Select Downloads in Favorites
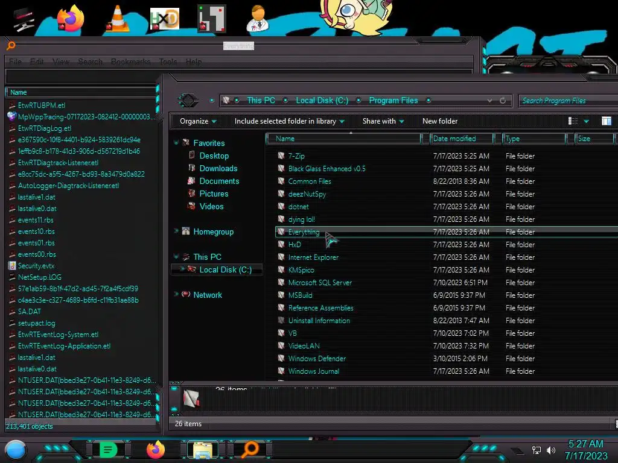This screenshot has width=618, height=463. coord(218,168)
